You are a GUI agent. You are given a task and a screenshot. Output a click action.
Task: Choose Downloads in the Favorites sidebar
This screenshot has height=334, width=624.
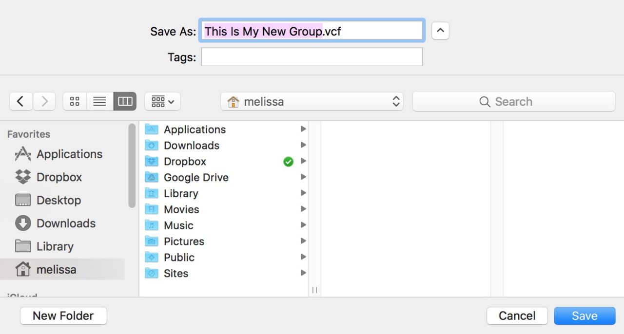66,223
